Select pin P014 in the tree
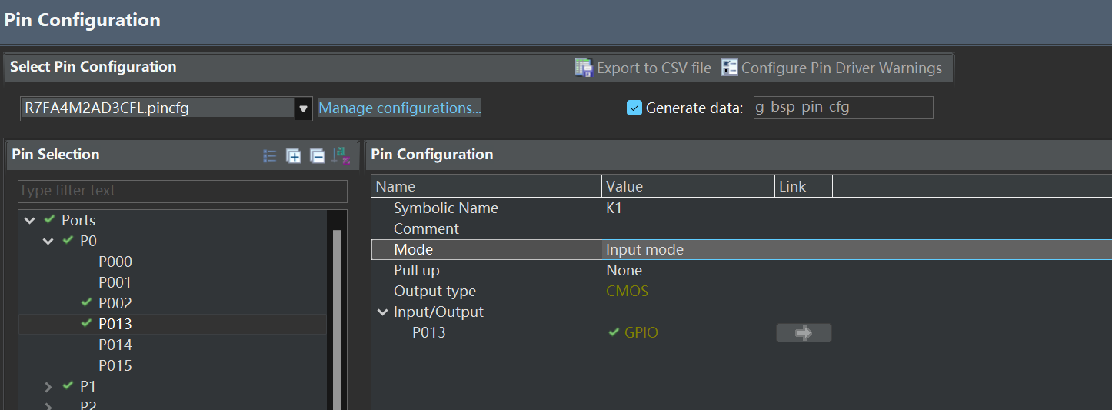 click(115, 345)
